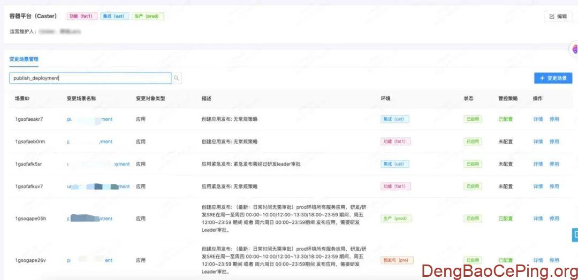Click 已启用 status in row 1gsofaeakr7

473,119
